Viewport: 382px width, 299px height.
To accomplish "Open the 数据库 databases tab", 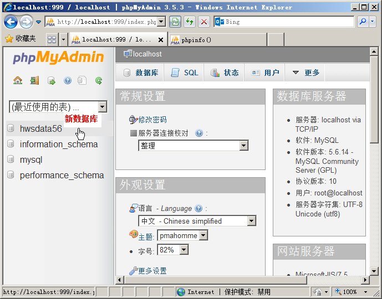I will tap(140, 73).
